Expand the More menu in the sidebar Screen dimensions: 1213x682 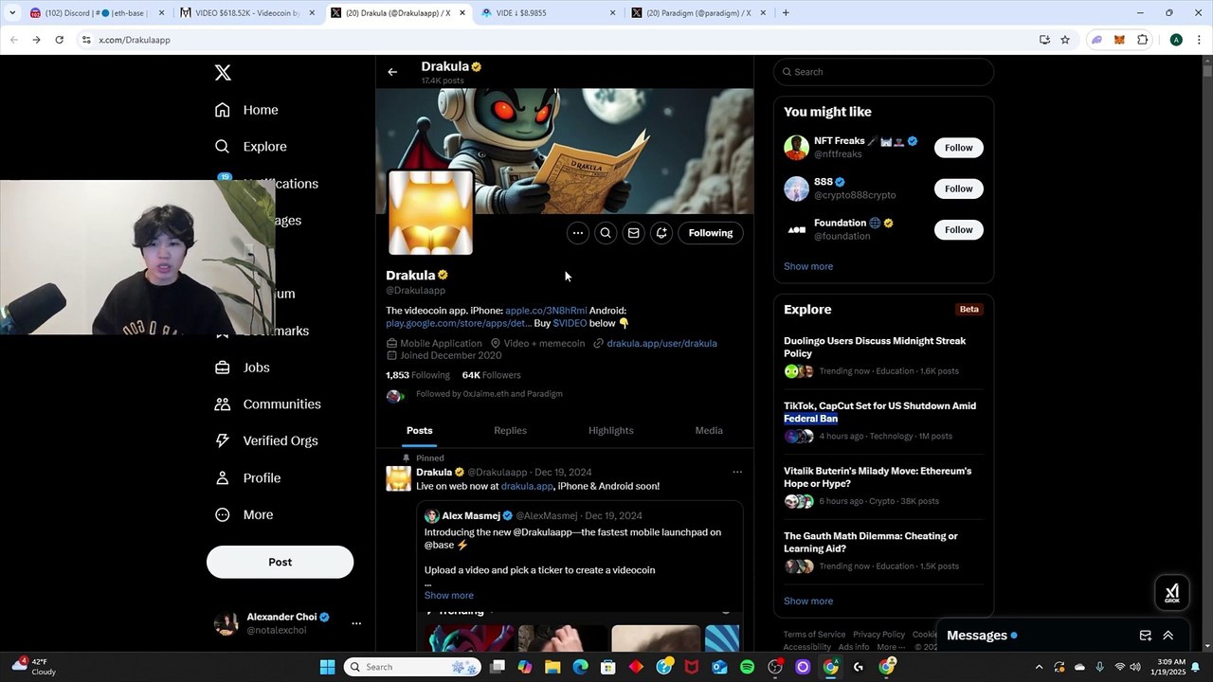click(x=244, y=515)
